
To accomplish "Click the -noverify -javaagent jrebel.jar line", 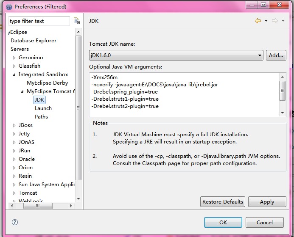I will 155,85.
